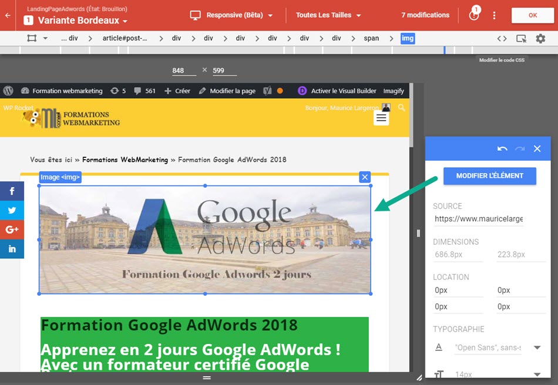Expand the element selector dropdown arrow
This screenshot has height=385, width=558.
[x=45, y=38]
